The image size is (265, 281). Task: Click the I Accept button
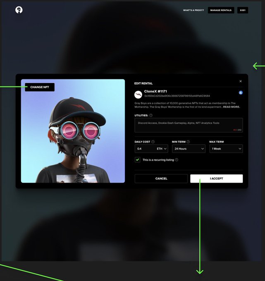pyautogui.click(x=216, y=179)
